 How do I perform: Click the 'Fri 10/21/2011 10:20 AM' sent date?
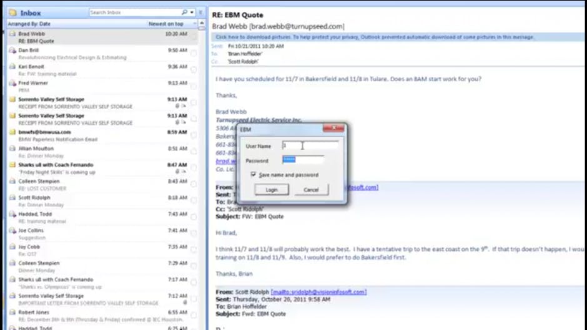[x=255, y=46]
